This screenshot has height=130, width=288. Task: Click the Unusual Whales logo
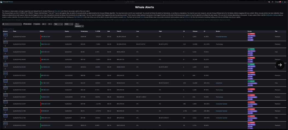click(x=7, y=2)
